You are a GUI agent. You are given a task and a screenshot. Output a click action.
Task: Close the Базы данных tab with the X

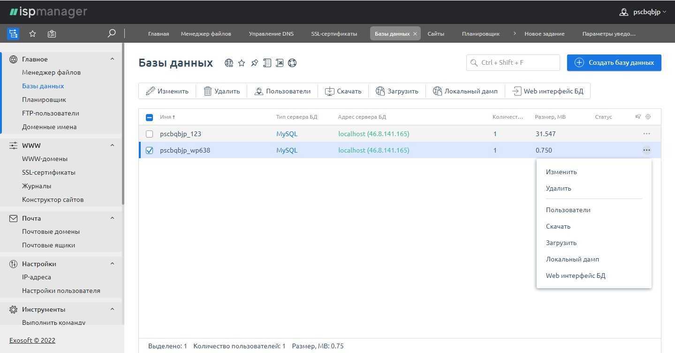(415, 34)
